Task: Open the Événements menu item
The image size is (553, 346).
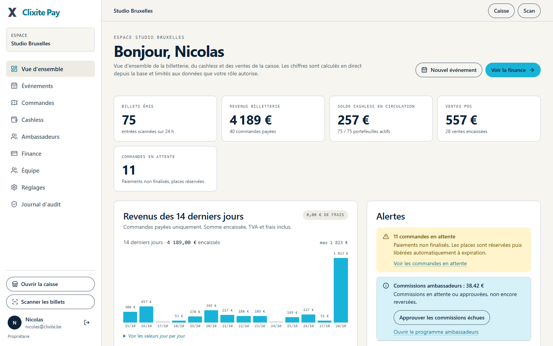Action: [x=50, y=86]
